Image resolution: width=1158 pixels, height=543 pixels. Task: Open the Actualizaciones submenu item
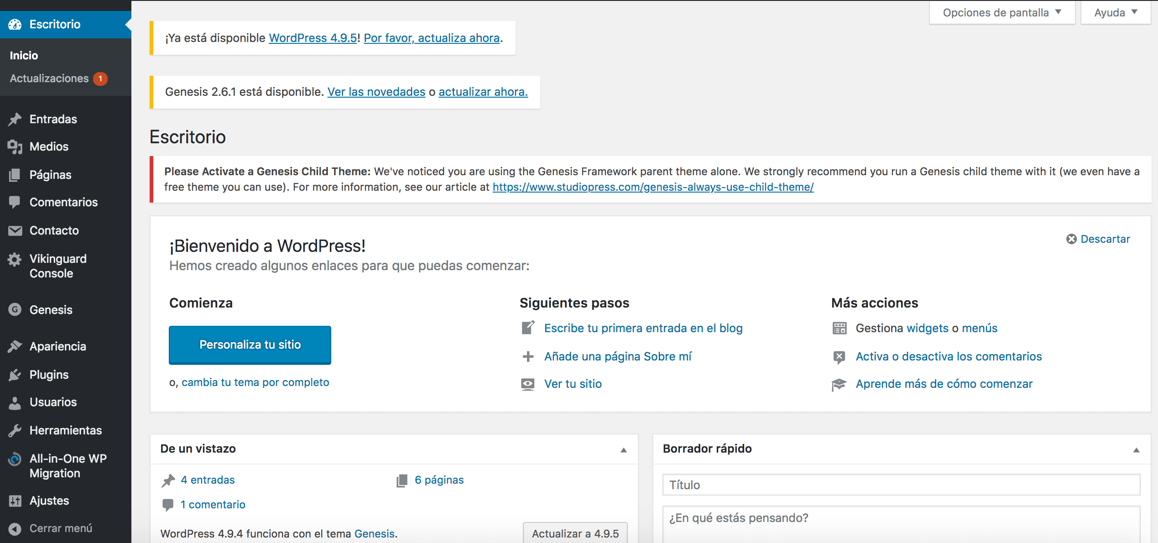click(49, 78)
